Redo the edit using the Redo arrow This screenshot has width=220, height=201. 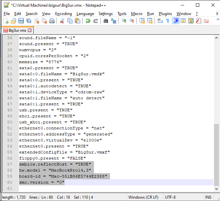96,21
